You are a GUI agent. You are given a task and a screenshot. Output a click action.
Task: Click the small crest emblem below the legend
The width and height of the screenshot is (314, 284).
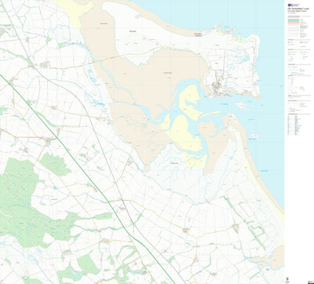tap(288, 279)
